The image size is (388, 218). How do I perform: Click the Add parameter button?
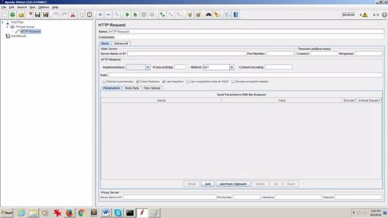(x=208, y=184)
